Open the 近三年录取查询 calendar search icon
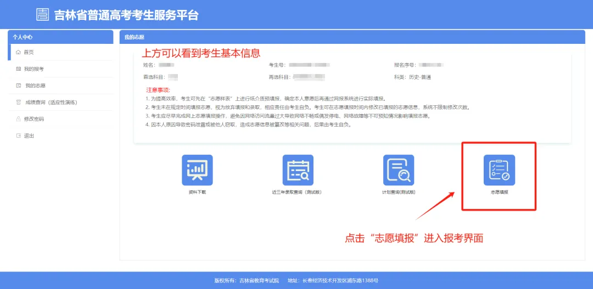The width and height of the screenshot is (593, 289). [x=298, y=170]
